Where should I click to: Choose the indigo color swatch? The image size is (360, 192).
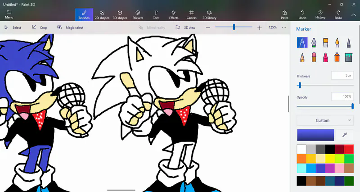[x=320, y=168]
